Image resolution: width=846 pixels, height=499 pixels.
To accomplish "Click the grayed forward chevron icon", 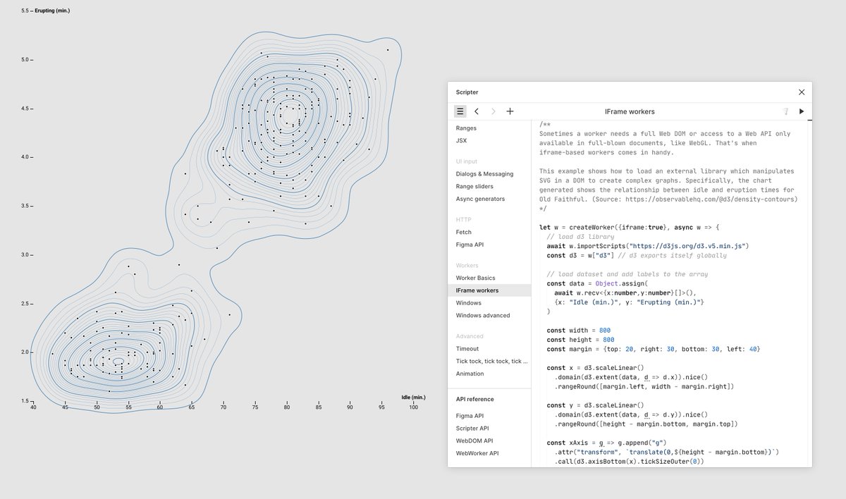I will coord(492,111).
